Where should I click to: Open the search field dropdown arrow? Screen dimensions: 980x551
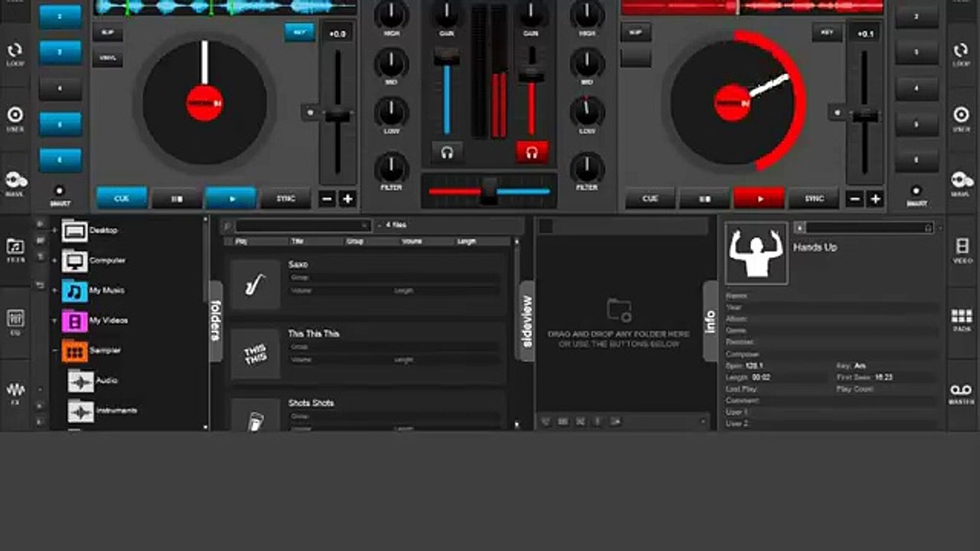tap(364, 226)
